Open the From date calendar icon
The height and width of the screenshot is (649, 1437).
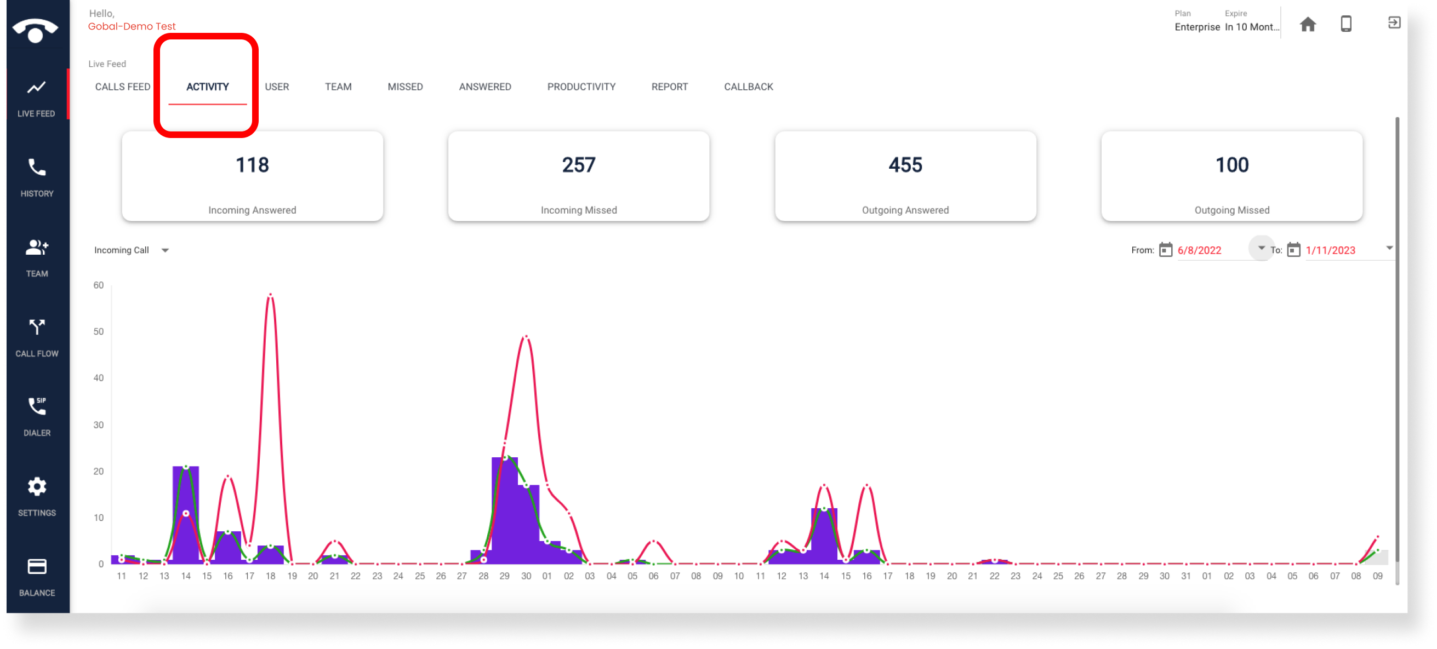pos(1165,250)
